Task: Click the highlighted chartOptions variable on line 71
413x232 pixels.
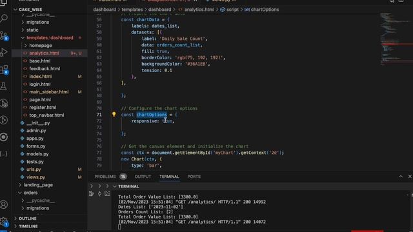Action: point(152,115)
